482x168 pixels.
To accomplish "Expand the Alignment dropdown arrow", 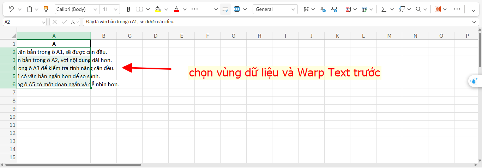I will (x=216, y=9).
